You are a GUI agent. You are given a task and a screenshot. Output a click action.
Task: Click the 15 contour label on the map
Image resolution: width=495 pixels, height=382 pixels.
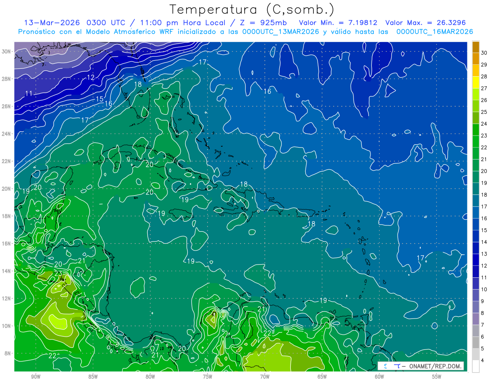click(x=99, y=99)
